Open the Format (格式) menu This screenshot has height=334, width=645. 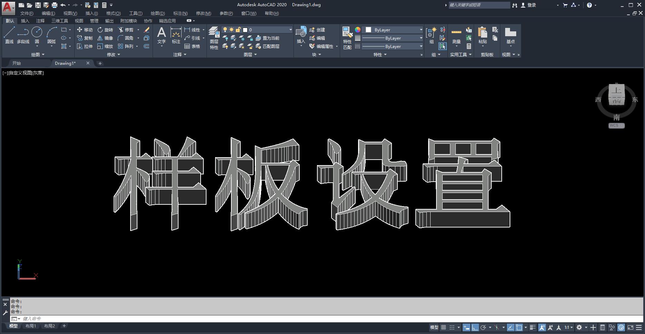(x=113, y=13)
